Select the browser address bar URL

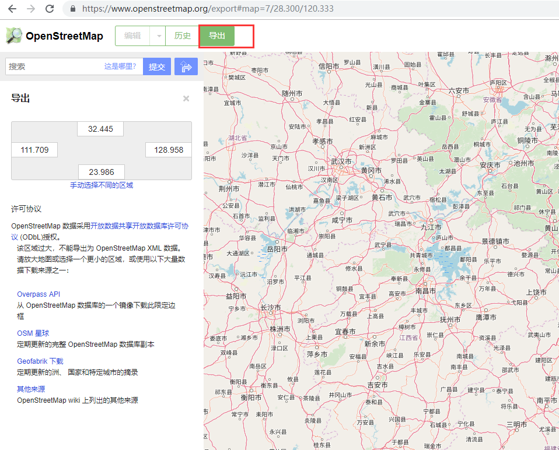(208, 9)
